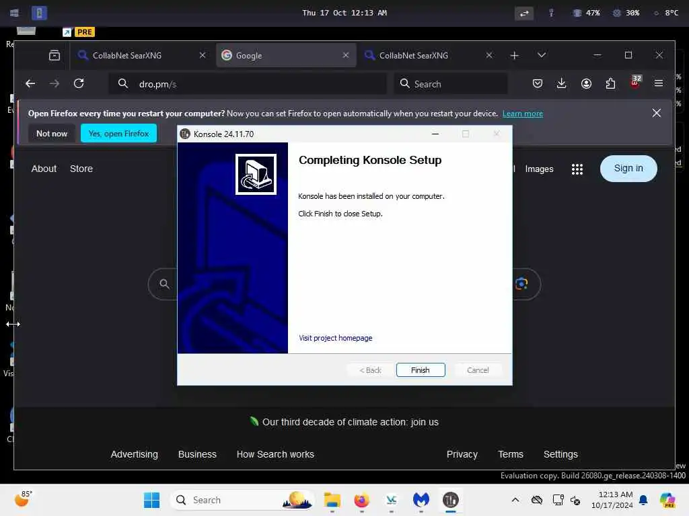
Task: Minimize the Konsole 24.11.70 setup window
Action: coord(435,134)
